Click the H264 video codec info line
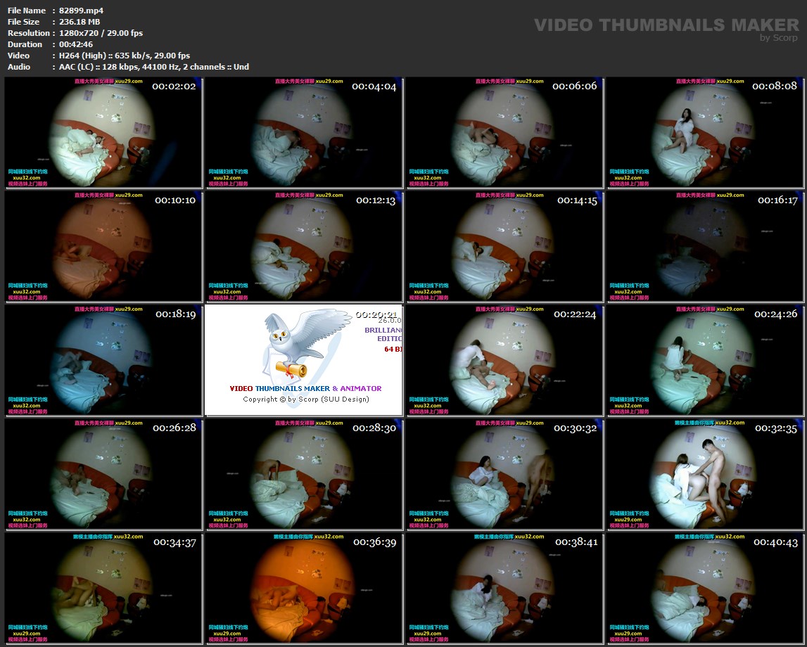807x647 pixels. coord(125,56)
